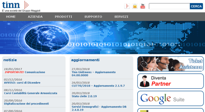Click the CERCA search button
Viewport: 205px width, 112px height.
click(x=196, y=6)
